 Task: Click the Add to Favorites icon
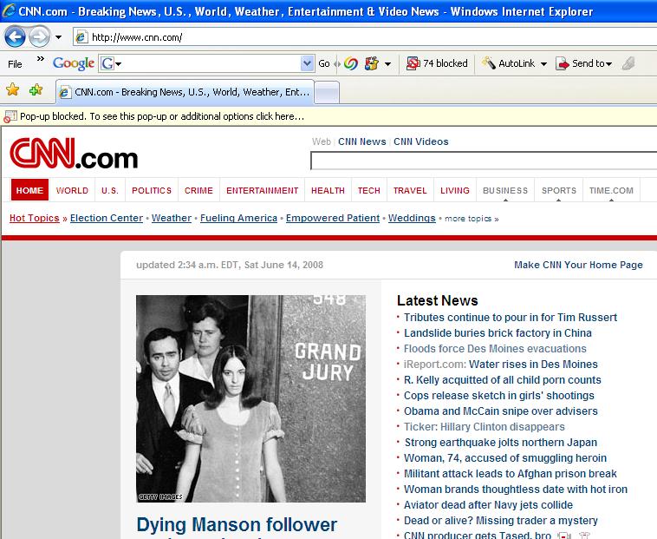click(36, 90)
